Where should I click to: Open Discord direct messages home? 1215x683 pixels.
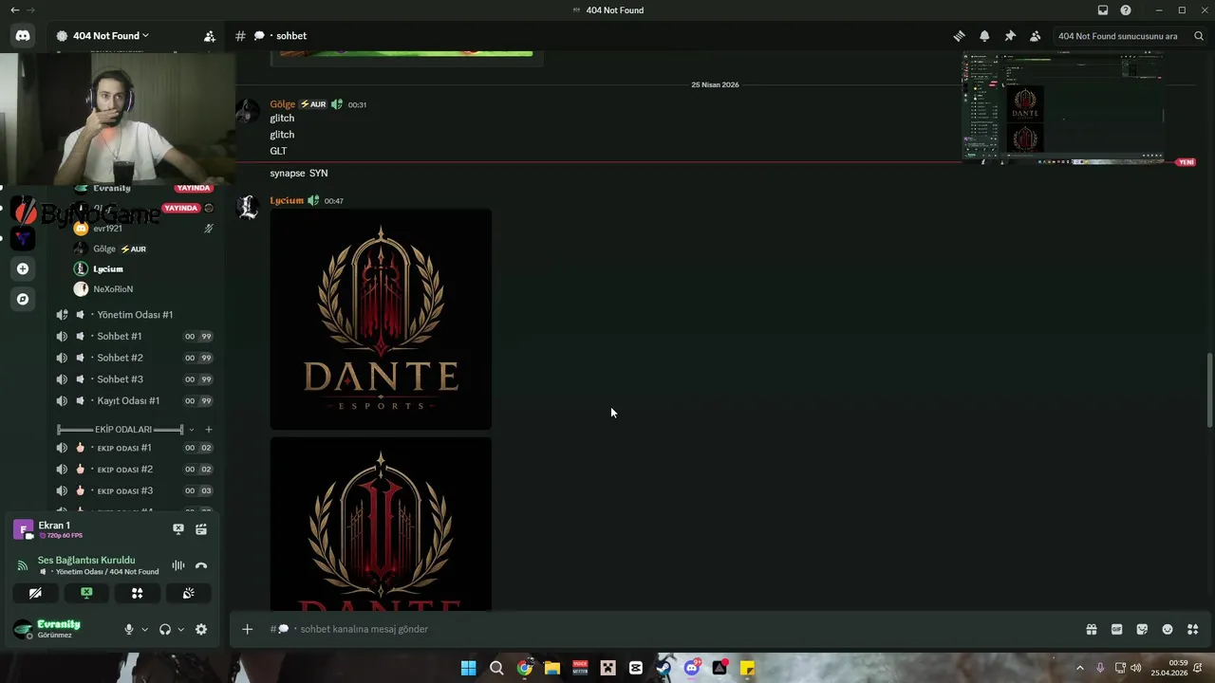click(x=23, y=36)
